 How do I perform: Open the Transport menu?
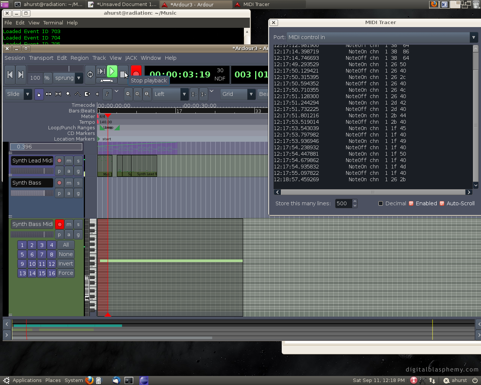coord(41,58)
